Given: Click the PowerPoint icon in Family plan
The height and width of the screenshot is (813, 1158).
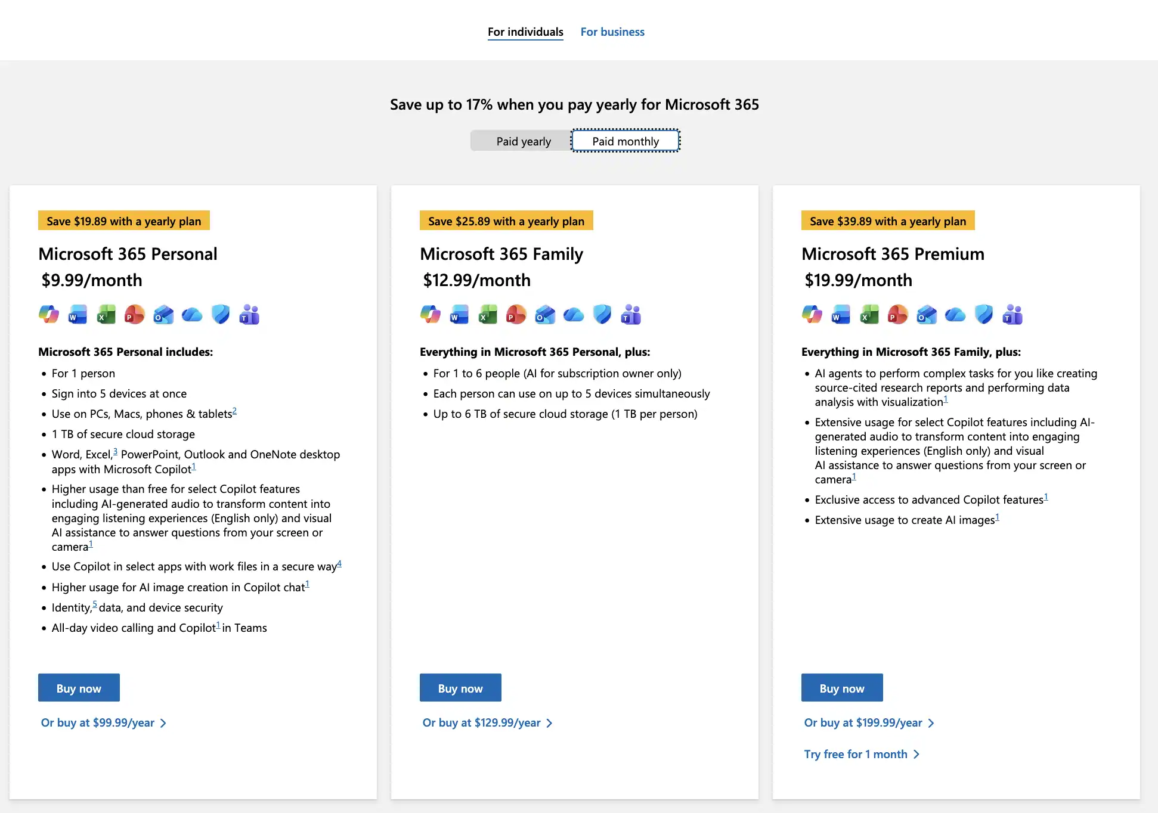Looking at the screenshot, I should point(516,314).
